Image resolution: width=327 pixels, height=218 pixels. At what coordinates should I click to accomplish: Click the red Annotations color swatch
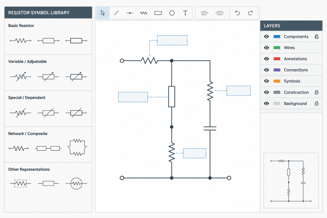click(x=277, y=59)
